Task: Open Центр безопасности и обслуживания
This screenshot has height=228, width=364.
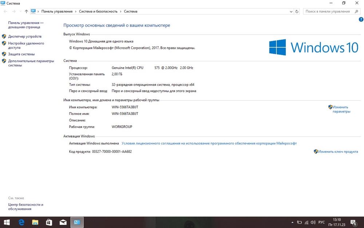Action: [26, 206]
